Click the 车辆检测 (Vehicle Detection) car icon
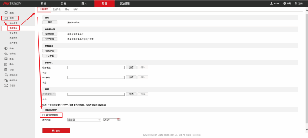 6,75
